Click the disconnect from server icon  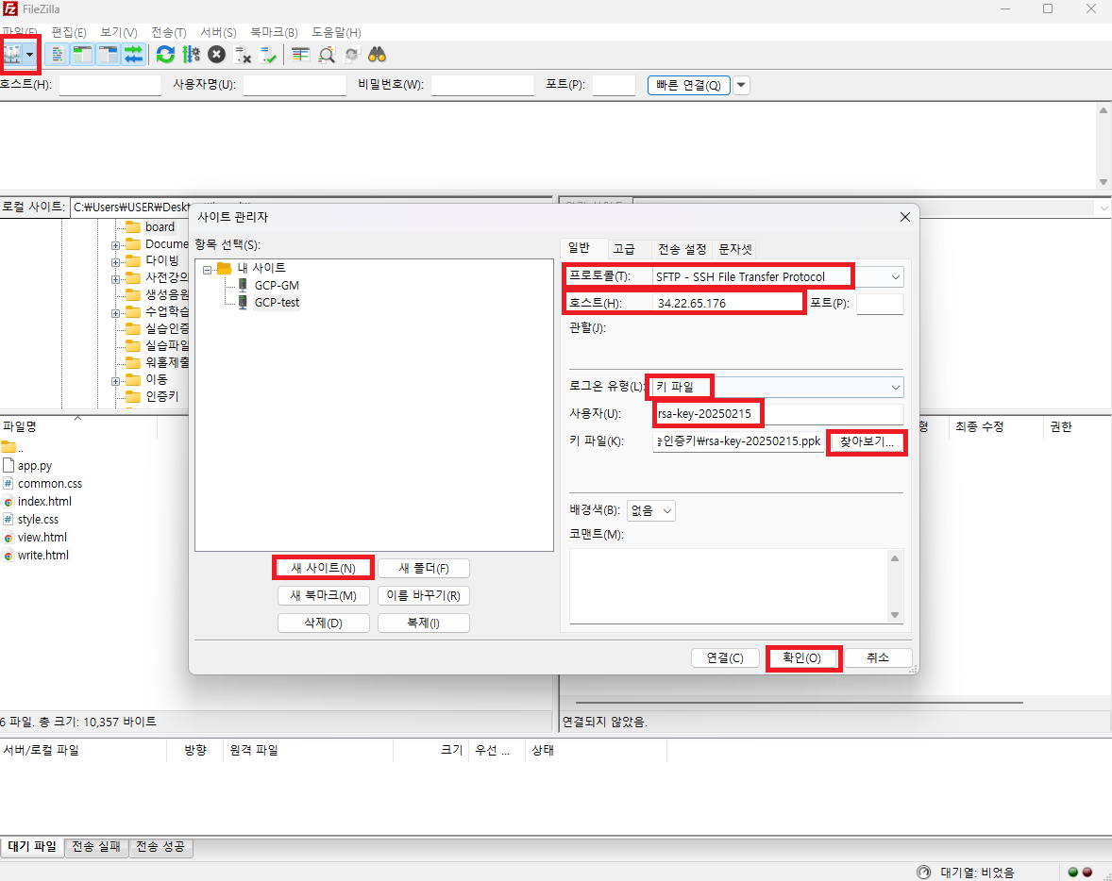click(243, 55)
